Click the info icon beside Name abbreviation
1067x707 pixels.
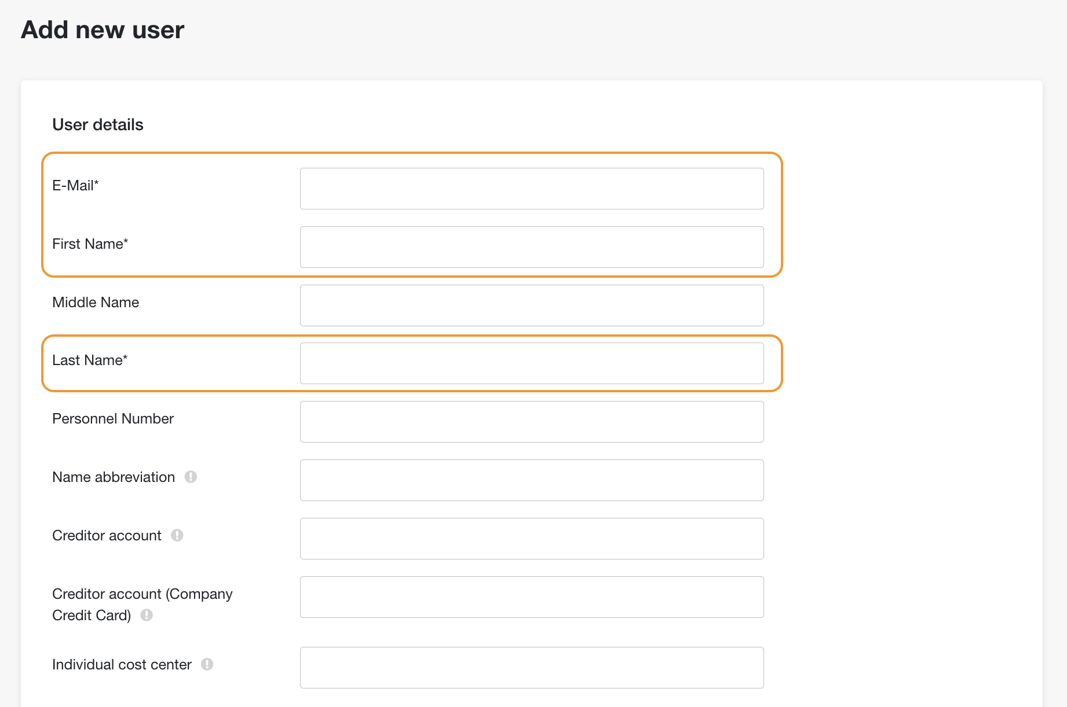(191, 477)
